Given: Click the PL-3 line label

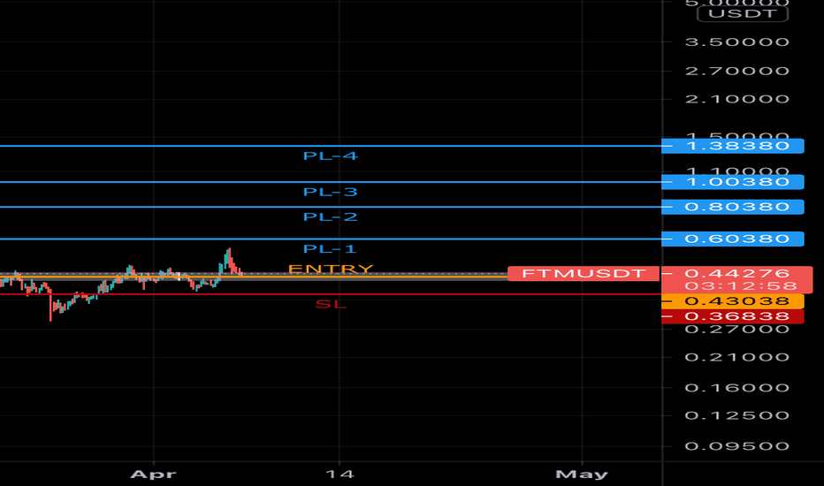Looking at the screenshot, I should click(330, 193).
